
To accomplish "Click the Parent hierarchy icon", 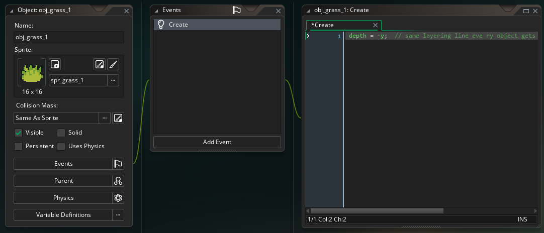I will coord(118,181).
